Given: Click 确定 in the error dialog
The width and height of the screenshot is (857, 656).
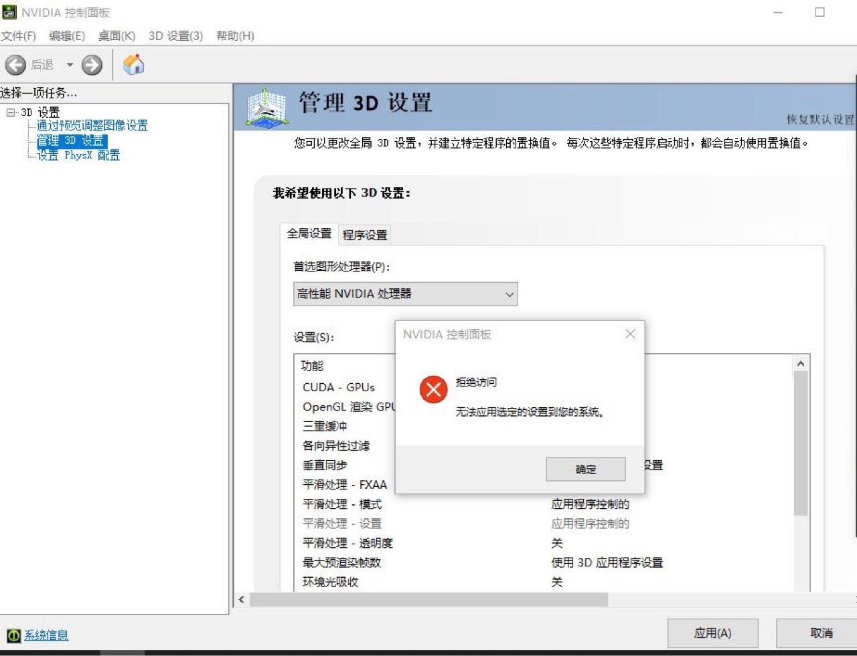Looking at the screenshot, I should [x=586, y=469].
